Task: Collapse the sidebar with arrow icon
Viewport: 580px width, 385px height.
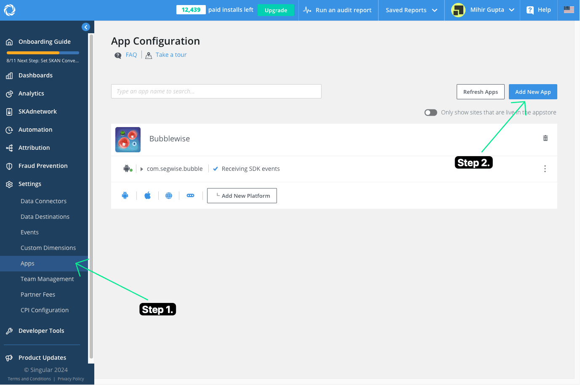Action: 86,27
